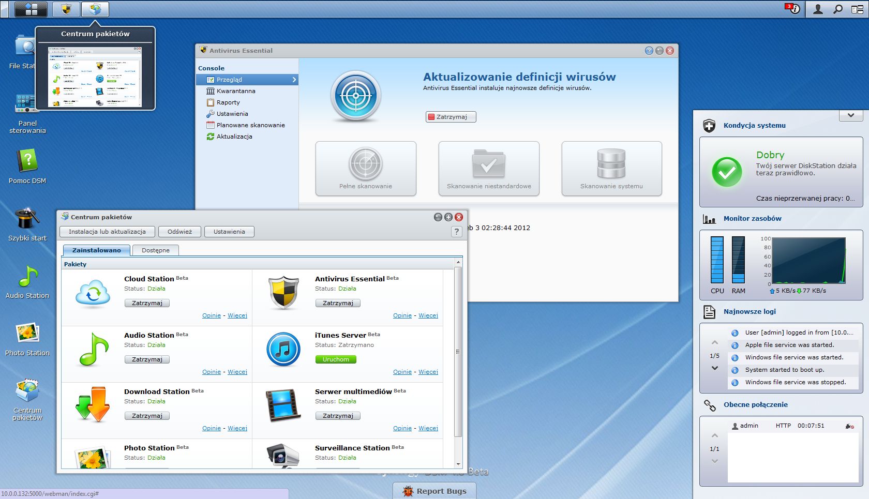
Task: Switch to Antivirus Essential taskbar button
Action: 66,9
